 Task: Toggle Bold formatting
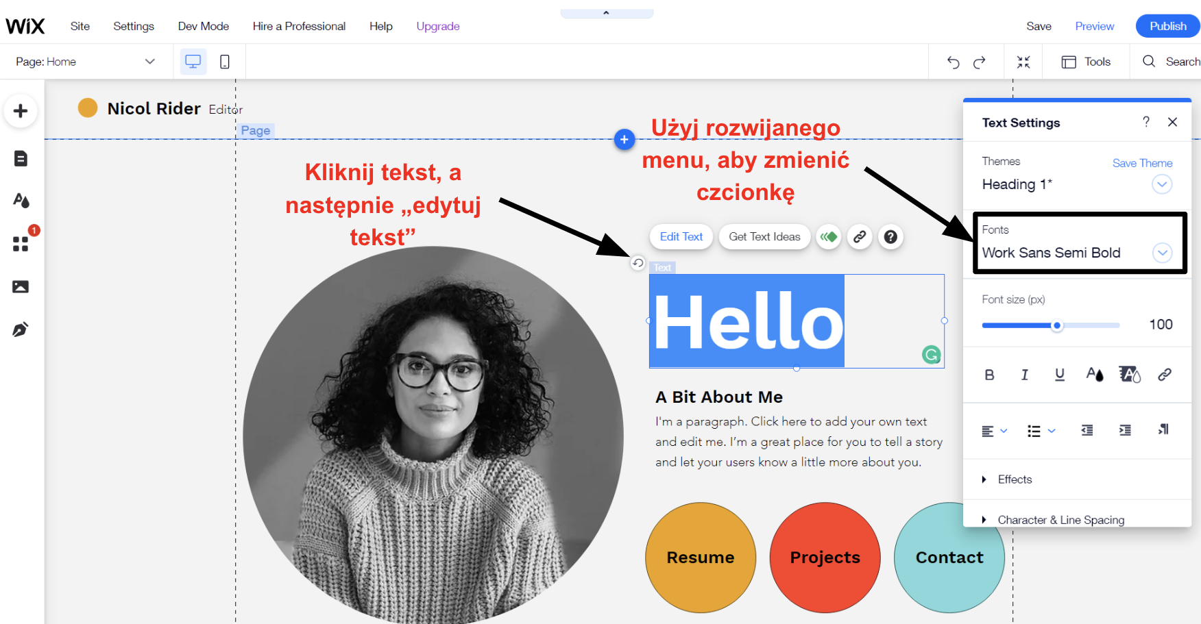pos(989,375)
